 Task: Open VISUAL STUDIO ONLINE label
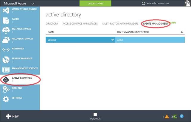point(24,9)
